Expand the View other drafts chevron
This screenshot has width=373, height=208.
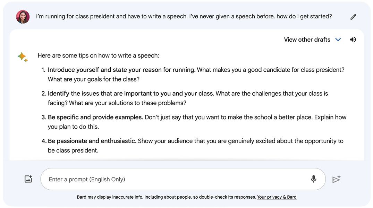(x=338, y=40)
